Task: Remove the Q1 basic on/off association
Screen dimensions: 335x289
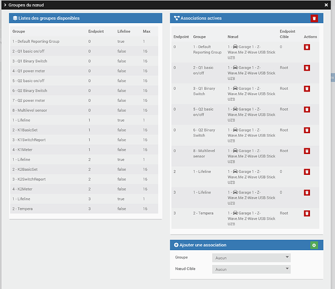Action: pyautogui.click(x=307, y=68)
